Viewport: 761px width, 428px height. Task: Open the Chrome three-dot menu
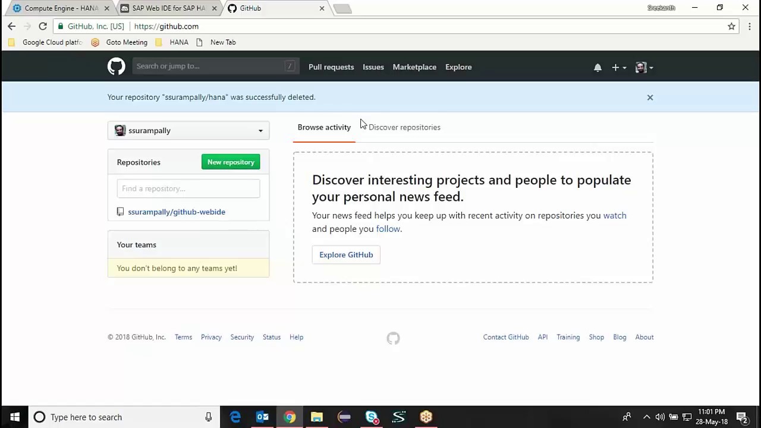point(749,26)
